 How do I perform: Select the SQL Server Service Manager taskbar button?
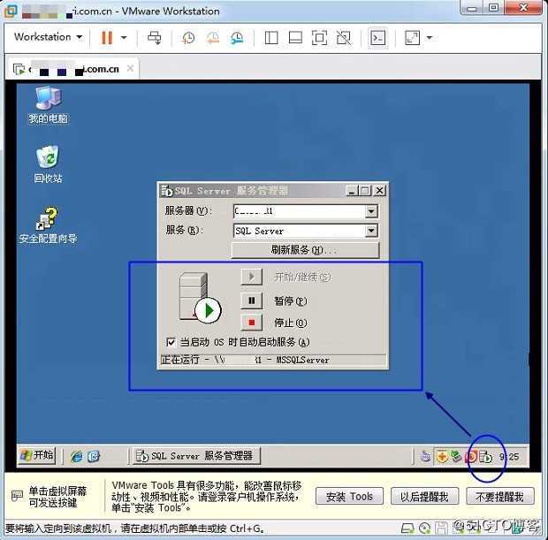pyautogui.click(x=196, y=456)
